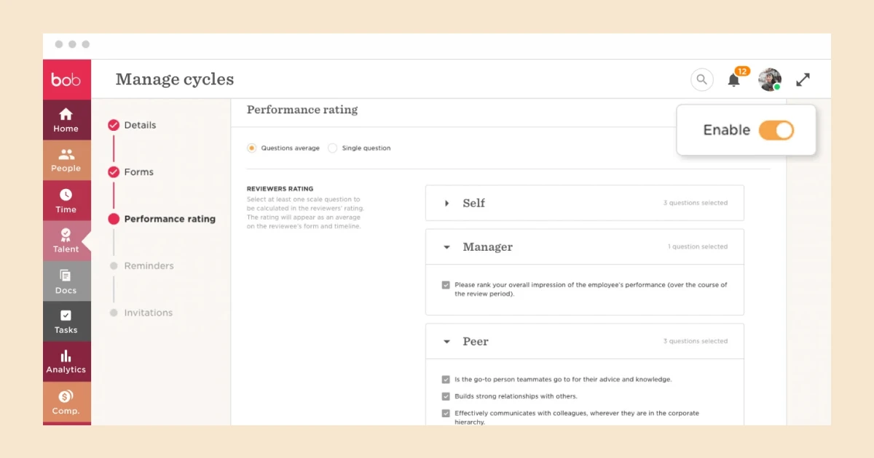Check notifications via the bell icon
This screenshot has width=874, height=458.
(x=733, y=81)
